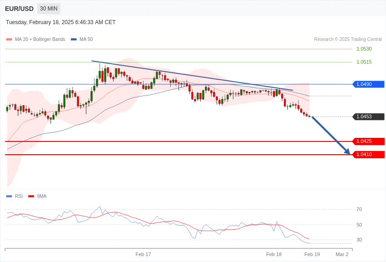Screen dimensions: 386x262
Task: Toggle the MA 50 legend entry
Action: (86, 40)
